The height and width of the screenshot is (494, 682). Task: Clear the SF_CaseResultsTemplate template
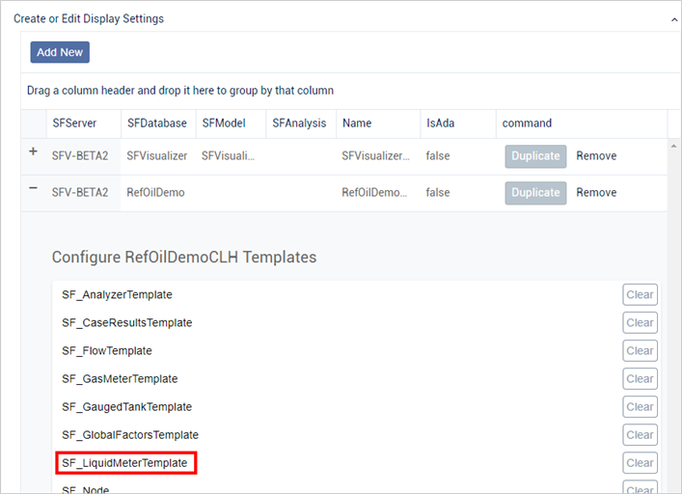click(640, 323)
